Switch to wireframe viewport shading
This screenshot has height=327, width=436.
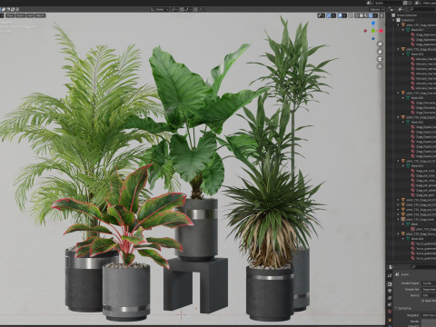click(x=357, y=15)
